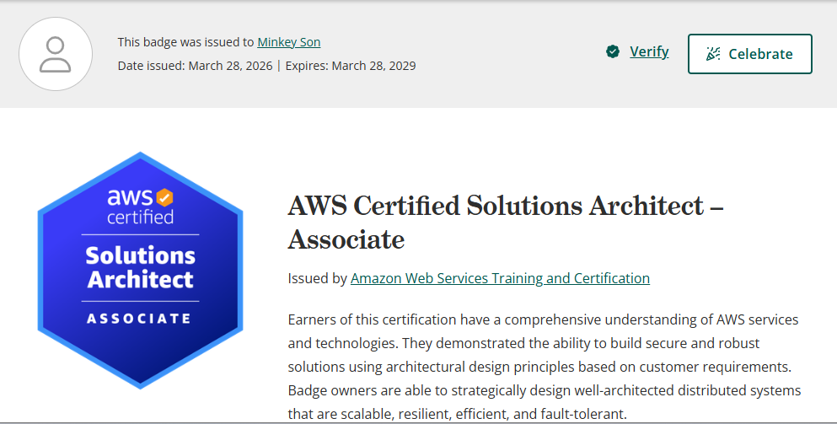Open Amazon Web Services Training and Certification link

pos(500,278)
